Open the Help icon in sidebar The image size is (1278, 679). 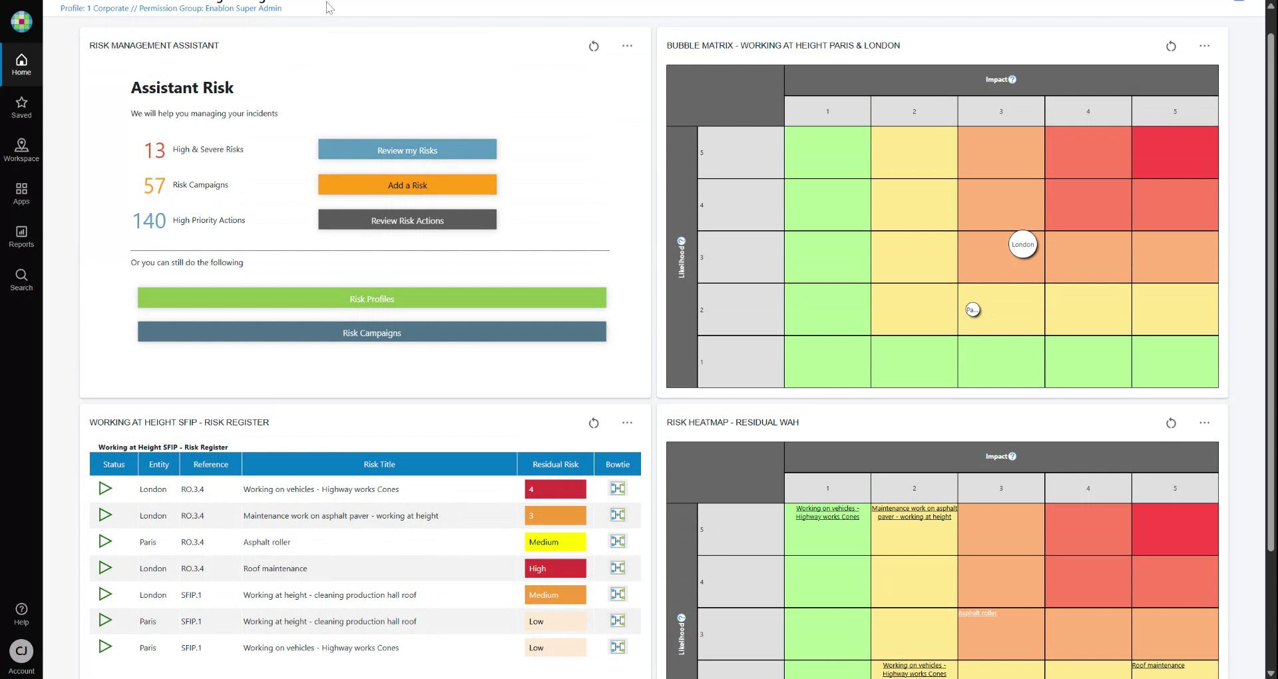click(21, 613)
